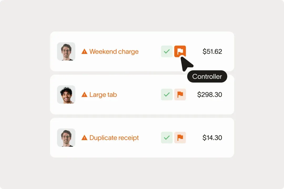This screenshot has width=284, height=189.
Task: Click warning triangle beside Weekend charge
Action: pyautogui.click(x=84, y=52)
